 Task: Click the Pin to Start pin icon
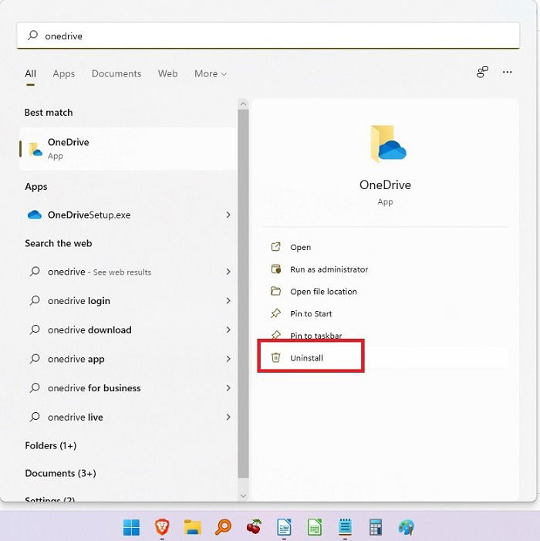click(275, 313)
